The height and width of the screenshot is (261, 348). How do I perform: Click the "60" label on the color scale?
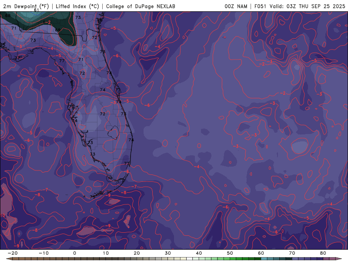coord(261,253)
